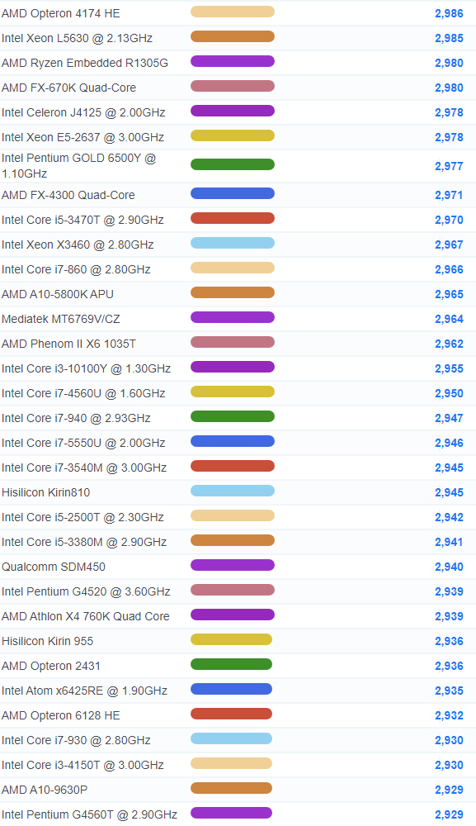Screen dimensions: 476x826
Task: Click the 2,941 score for Core i5-3380M
Action: pos(449,542)
